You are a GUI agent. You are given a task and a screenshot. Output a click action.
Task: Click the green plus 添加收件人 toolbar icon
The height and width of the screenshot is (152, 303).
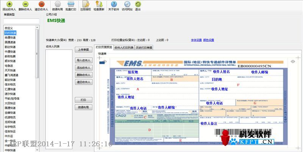point(9,4)
